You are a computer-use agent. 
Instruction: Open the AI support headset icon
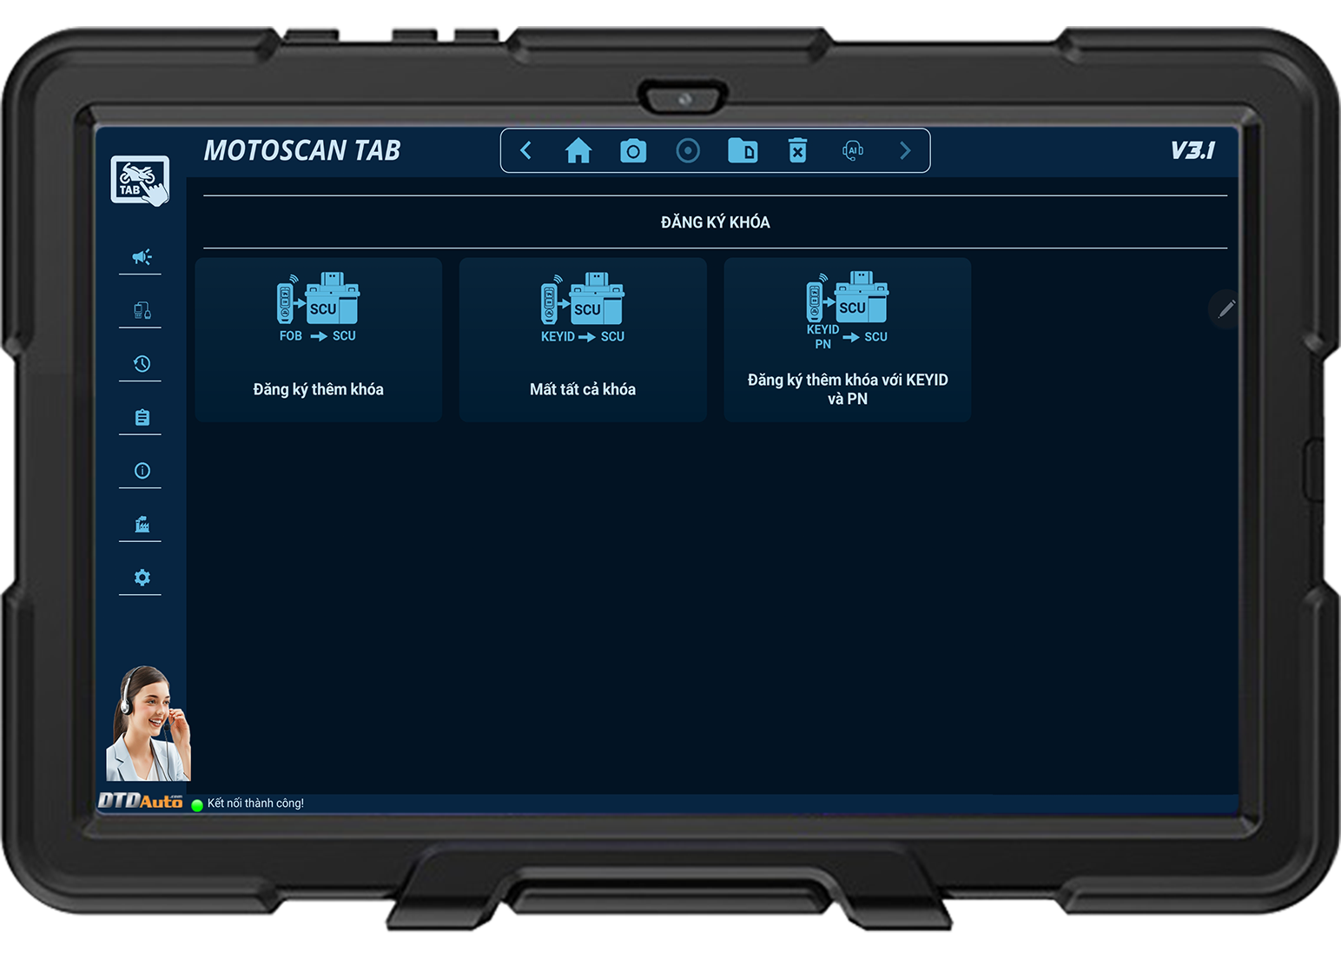[x=853, y=151]
